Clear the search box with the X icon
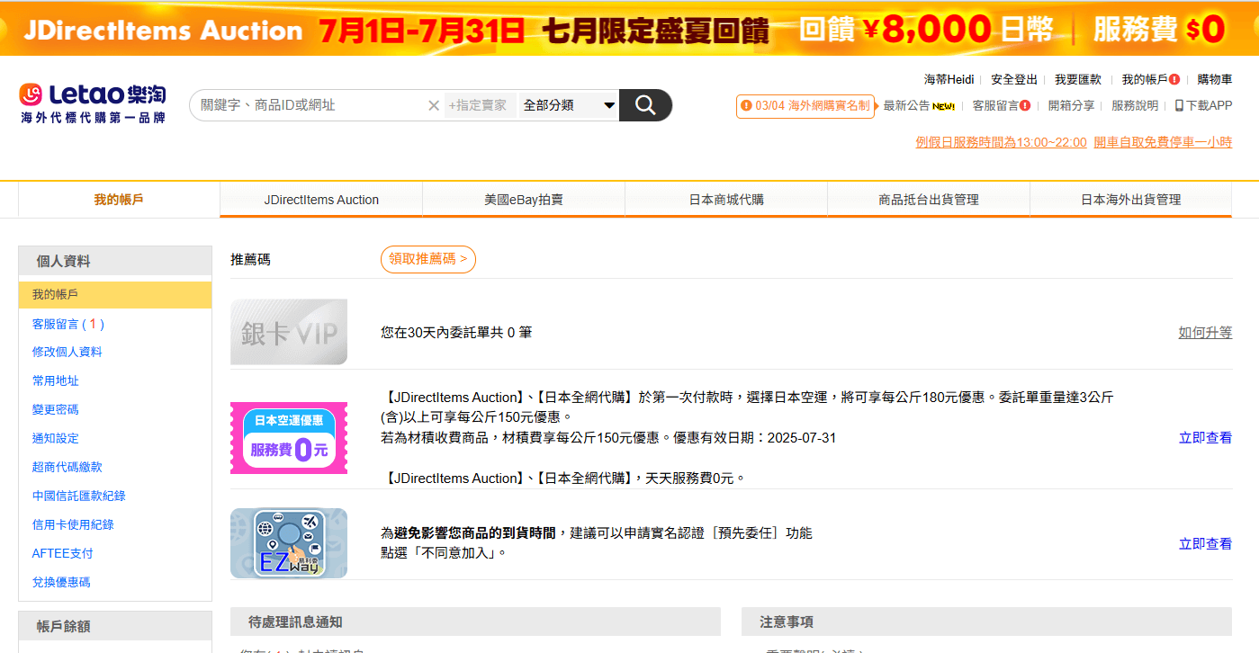 (434, 105)
